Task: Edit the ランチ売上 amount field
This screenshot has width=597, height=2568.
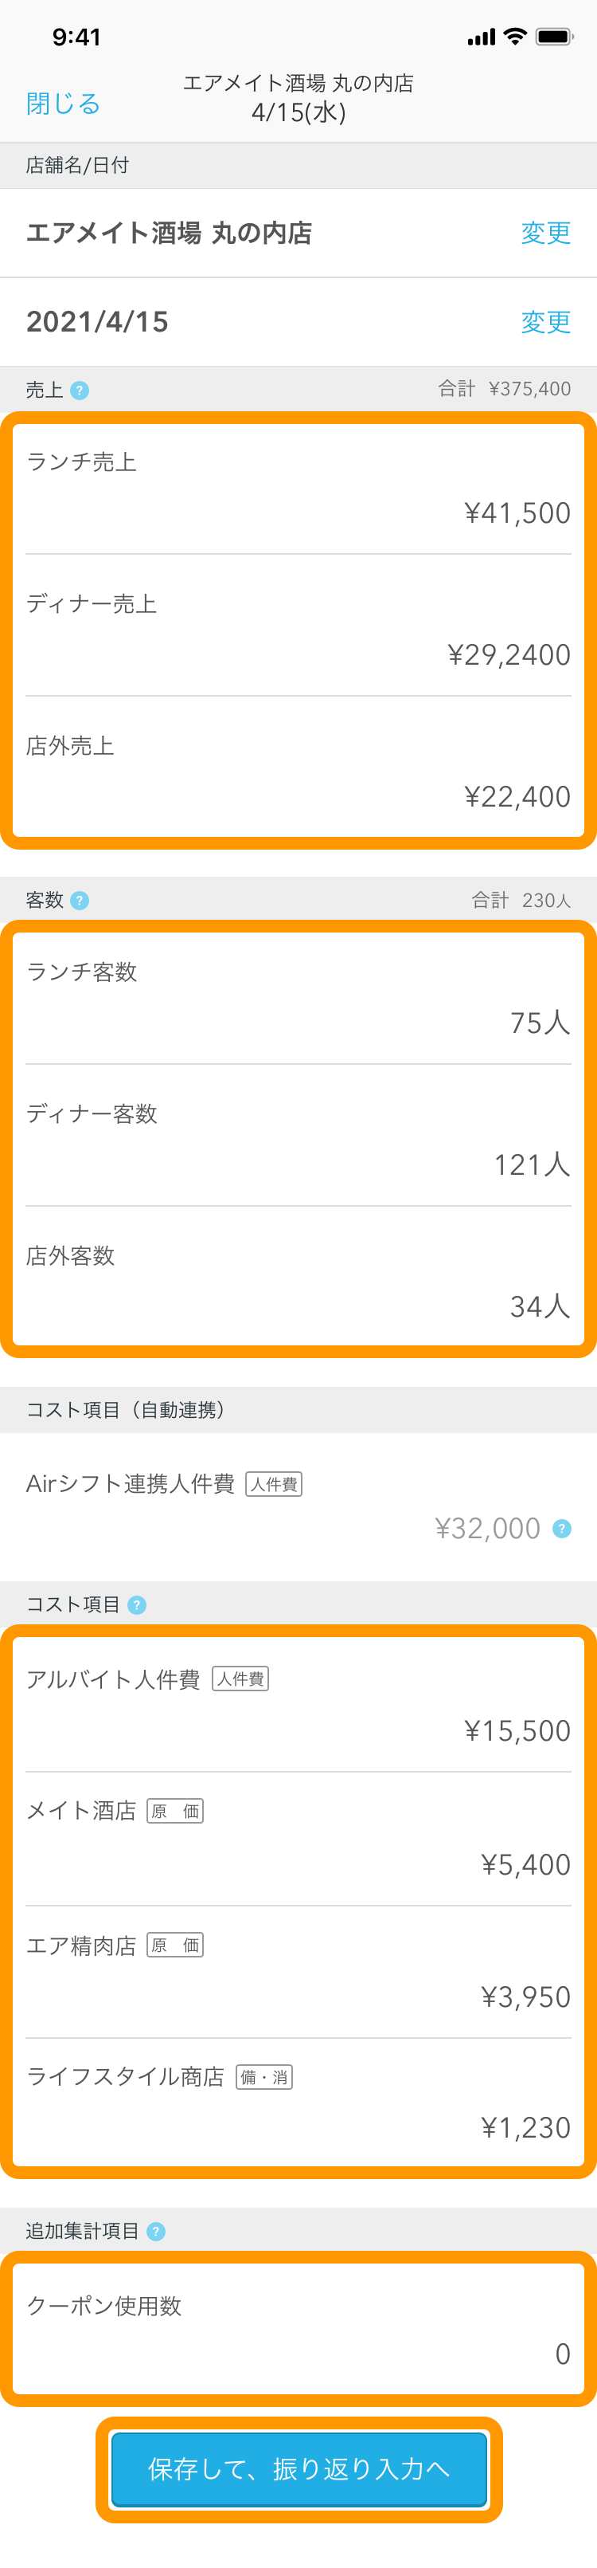Action: [298, 489]
